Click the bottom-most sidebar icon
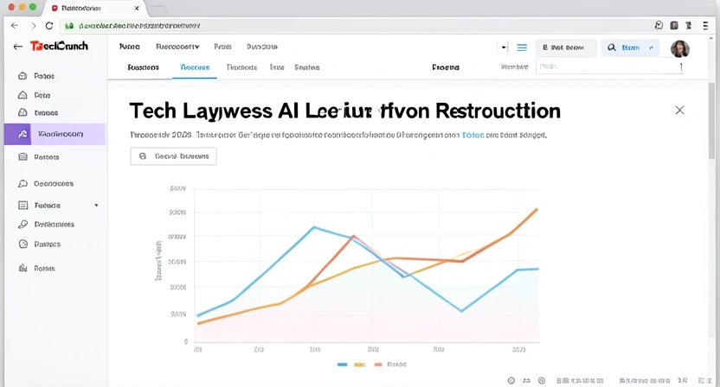Image resolution: width=720 pixels, height=387 pixels. (x=22, y=269)
